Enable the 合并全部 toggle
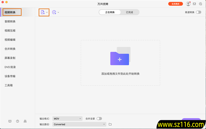 [99, 119]
